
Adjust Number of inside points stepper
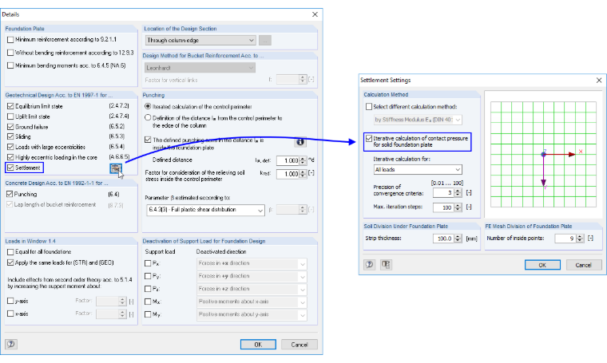[x=580, y=239]
